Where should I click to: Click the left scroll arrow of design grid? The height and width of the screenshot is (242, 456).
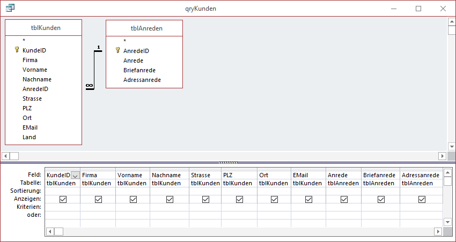pyautogui.click(x=50, y=231)
